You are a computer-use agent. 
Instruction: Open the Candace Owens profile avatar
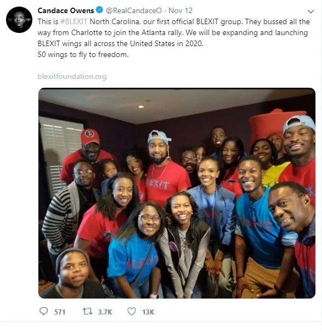[x=19, y=20]
